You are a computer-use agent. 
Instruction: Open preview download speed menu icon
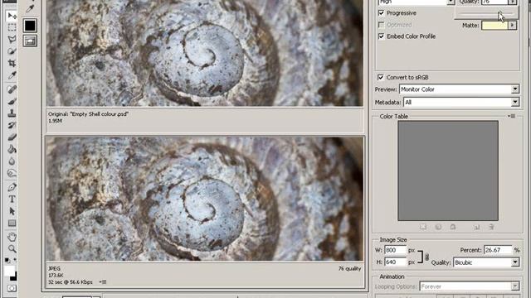click(x=103, y=281)
